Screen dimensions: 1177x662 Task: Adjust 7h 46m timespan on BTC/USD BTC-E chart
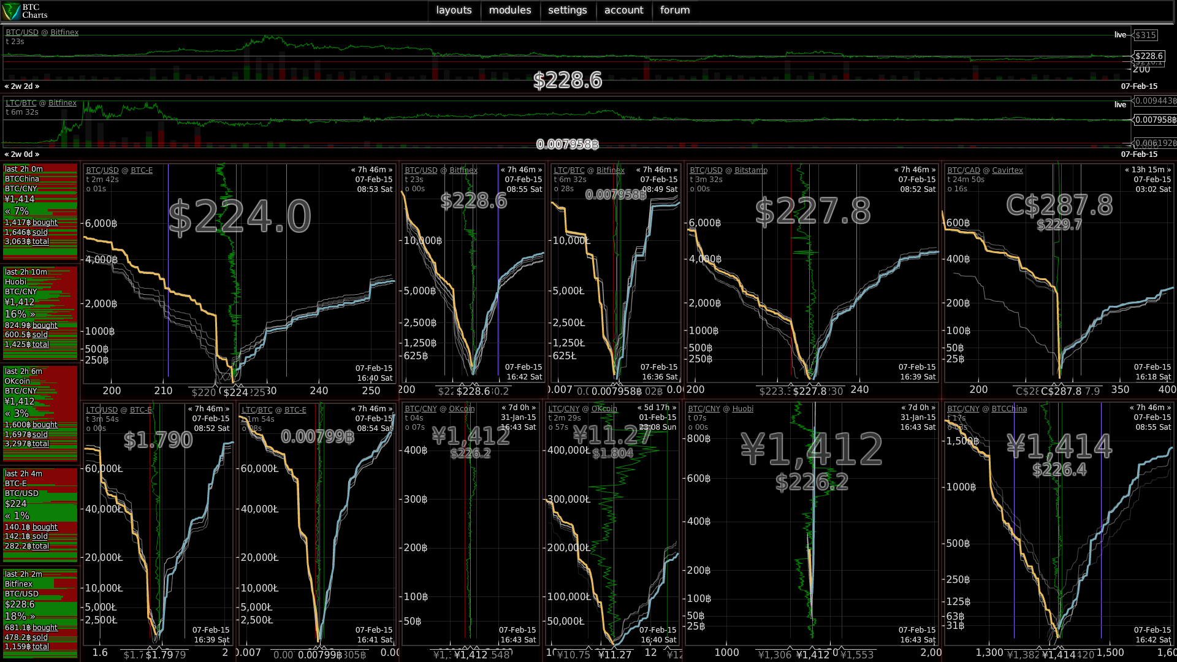[x=371, y=170]
